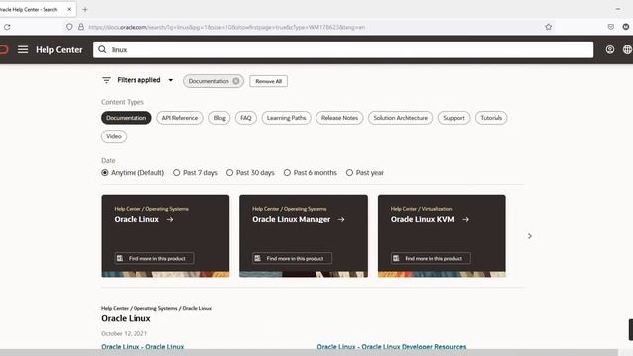The height and width of the screenshot is (356, 633).
Task: Click the Oracle Linux card arrow
Action: (170, 219)
